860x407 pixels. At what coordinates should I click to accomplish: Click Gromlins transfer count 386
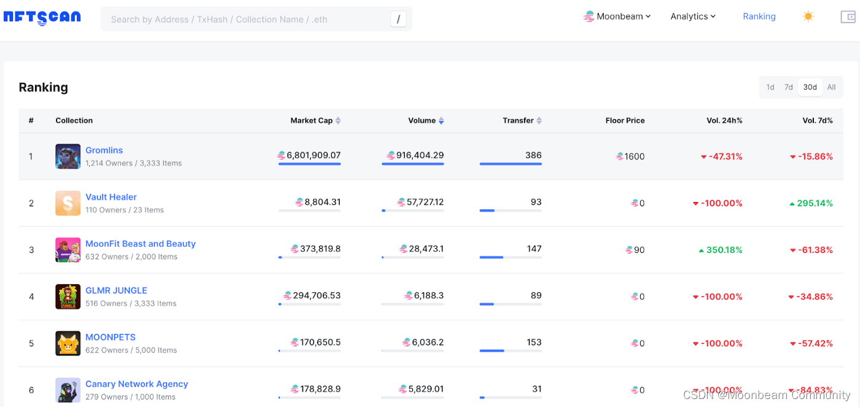point(533,155)
